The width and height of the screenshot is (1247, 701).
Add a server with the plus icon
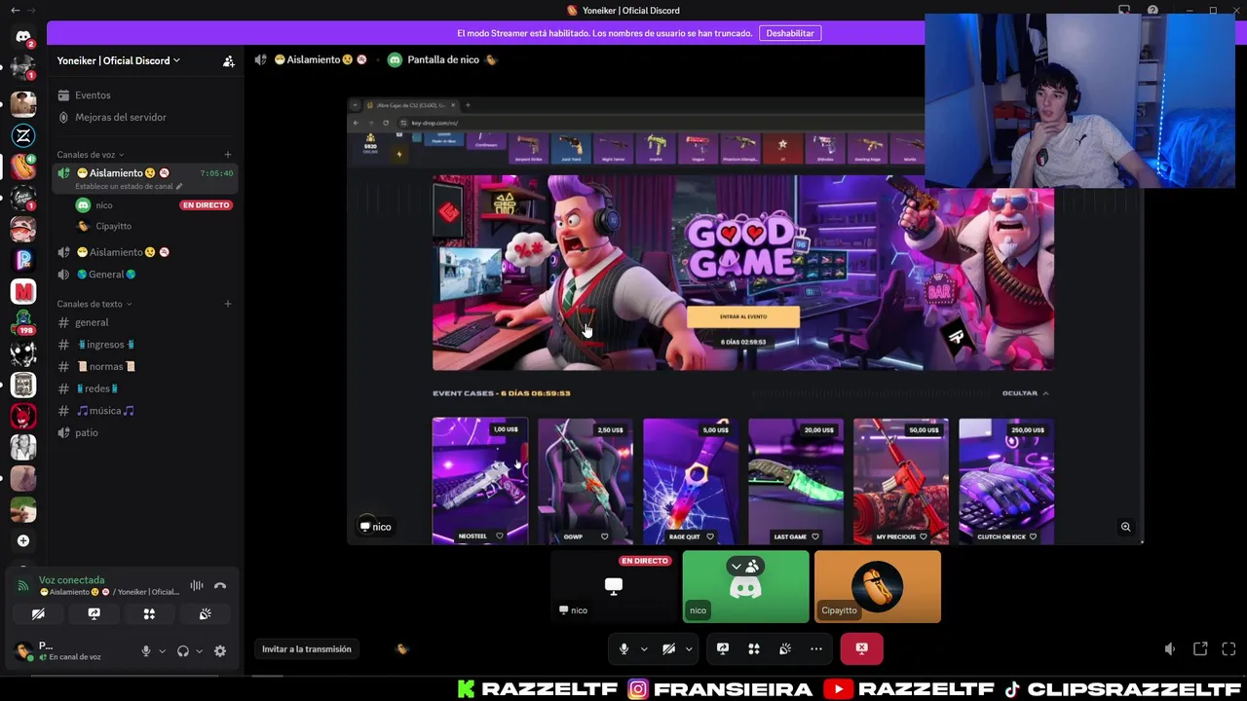(23, 540)
